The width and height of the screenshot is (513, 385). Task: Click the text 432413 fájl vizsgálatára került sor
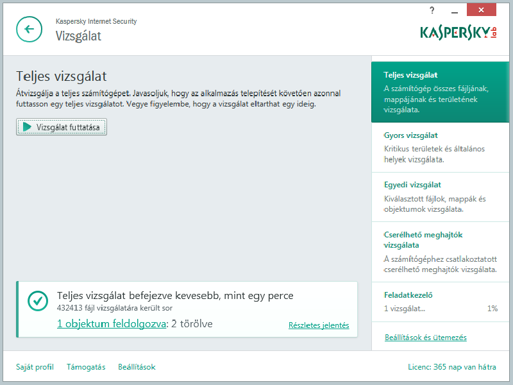(x=115, y=308)
